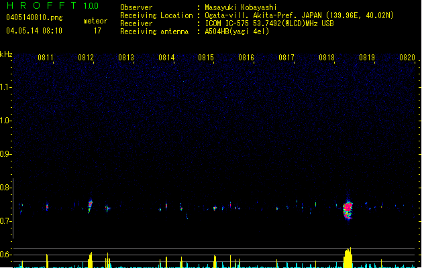Click the 0.6 kHz axis label

(x=5, y=255)
